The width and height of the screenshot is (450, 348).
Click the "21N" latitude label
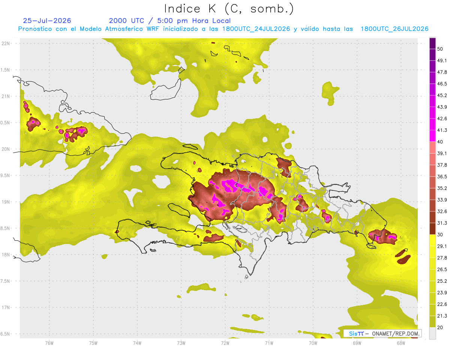(x=6, y=96)
